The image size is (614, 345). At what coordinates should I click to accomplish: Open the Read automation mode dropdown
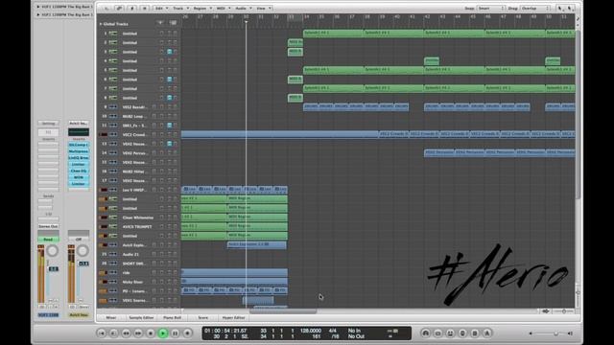(x=48, y=239)
